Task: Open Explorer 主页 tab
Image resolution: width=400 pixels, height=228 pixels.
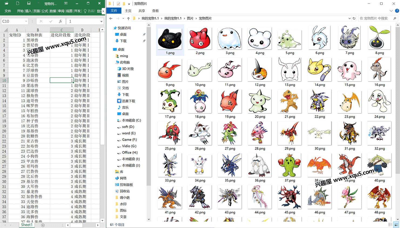Action: (x=128, y=11)
